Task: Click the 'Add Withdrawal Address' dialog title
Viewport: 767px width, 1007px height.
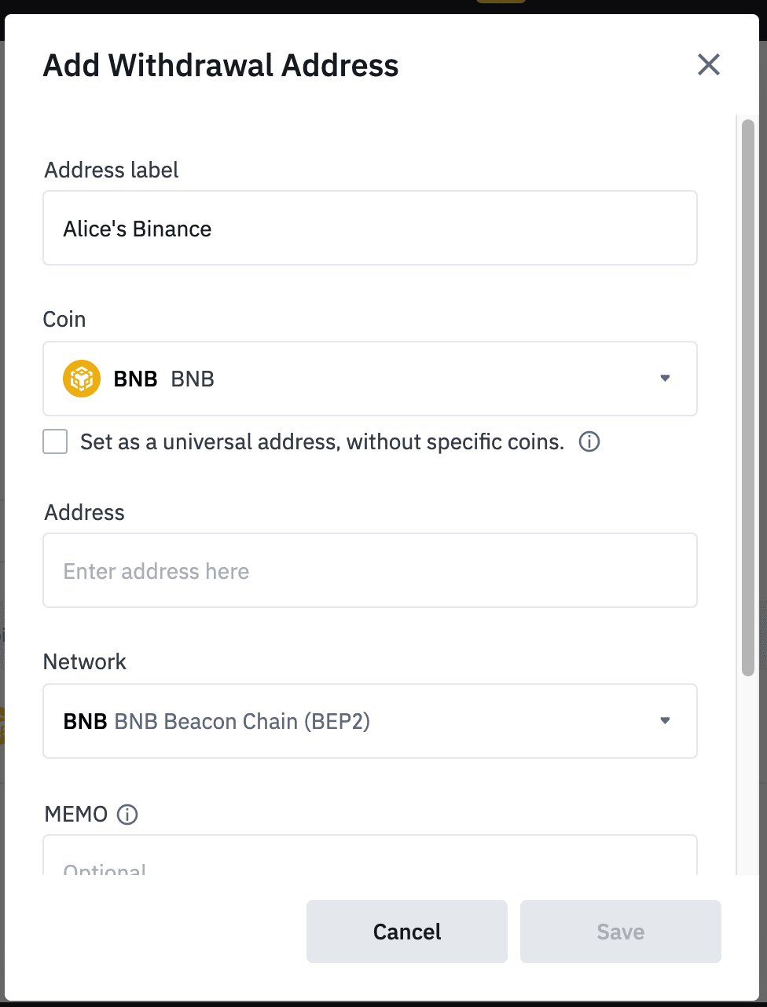Action: click(221, 65)
